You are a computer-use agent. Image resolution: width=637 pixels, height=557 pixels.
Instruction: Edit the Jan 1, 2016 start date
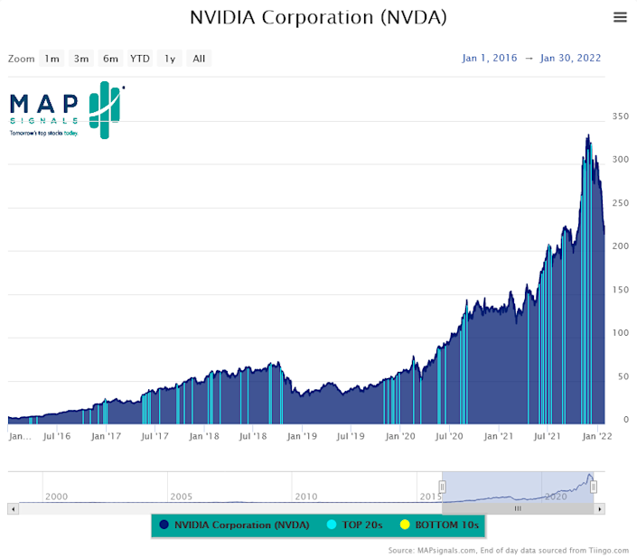(490, 58)
